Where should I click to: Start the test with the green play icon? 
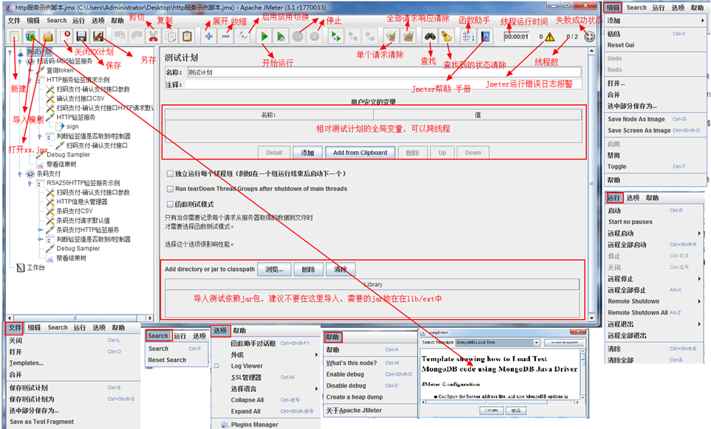pos(265,36)
